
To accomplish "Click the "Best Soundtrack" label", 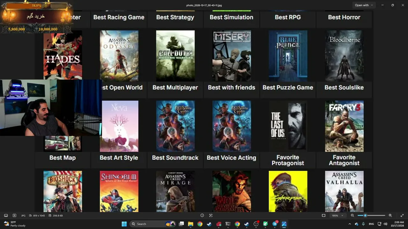I will [175, 158].
